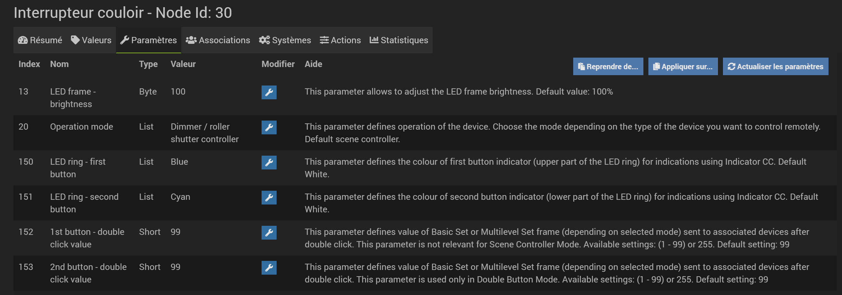Click the Dimmer / roller shutter controller value
The width and height of the screenshot is (842, 295).
pyautogui.click(x=205, y=133)
